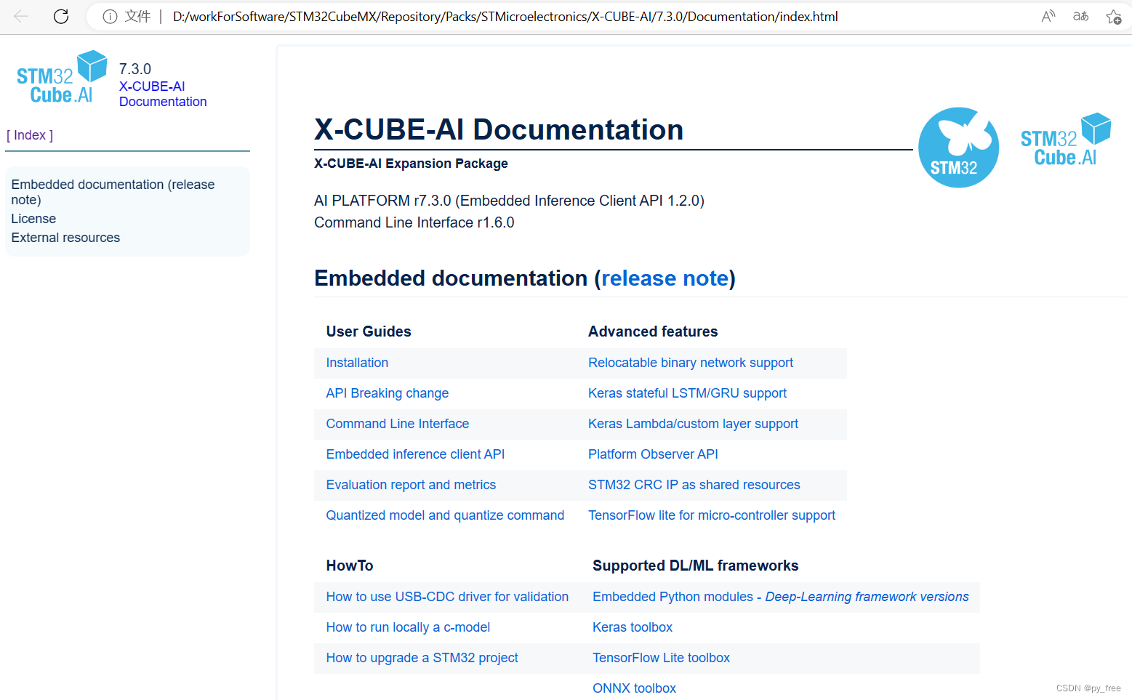The image size is (1132, 700).
Task: Click the site info icon in address bar
Action: coord(110,17)
